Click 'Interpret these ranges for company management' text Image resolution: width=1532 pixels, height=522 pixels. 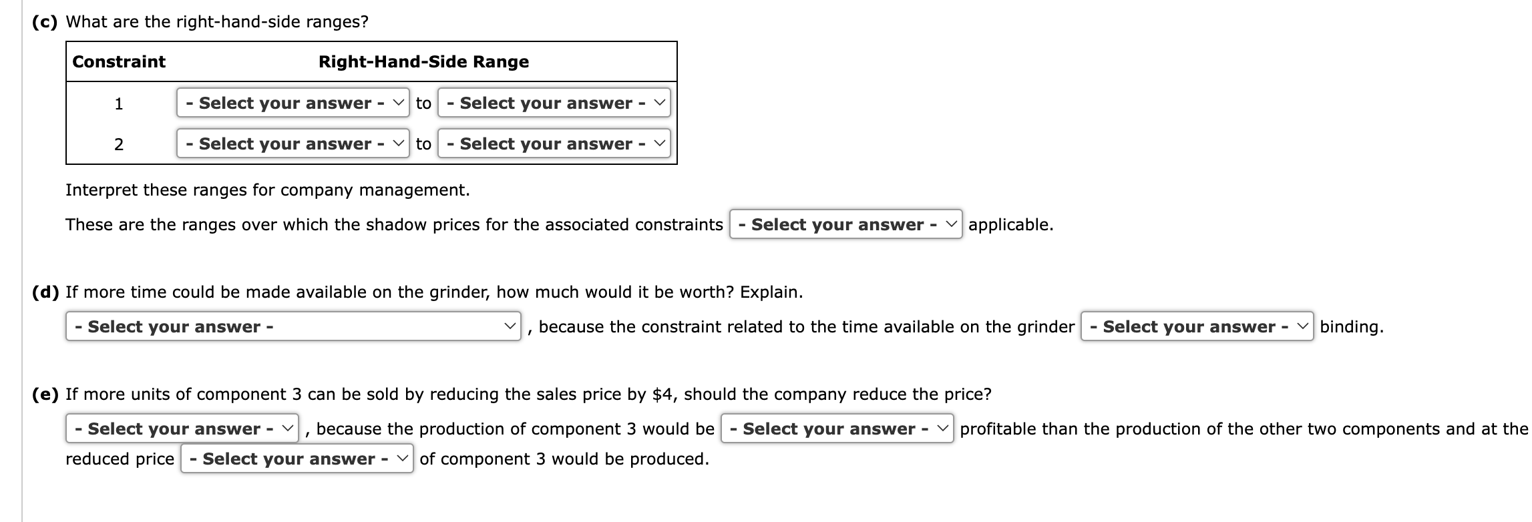click(x=268, y=190)
